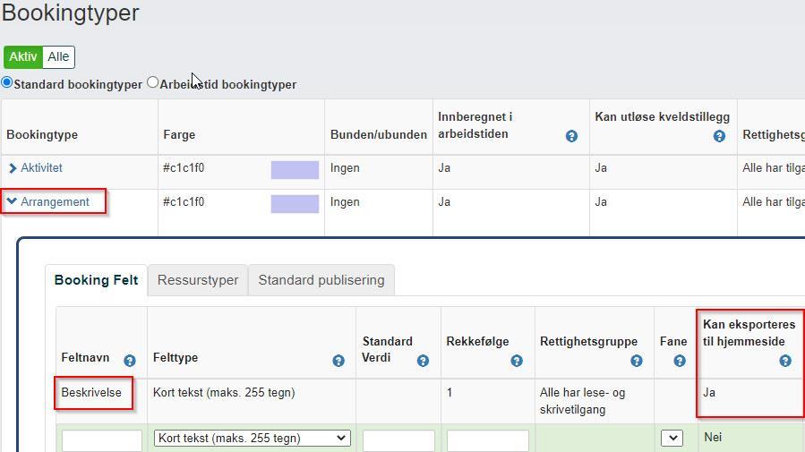Toggle the Aktiv filter button
This screenshot has height=452, width=805.
pyautogui.click(x=23, y=57)
